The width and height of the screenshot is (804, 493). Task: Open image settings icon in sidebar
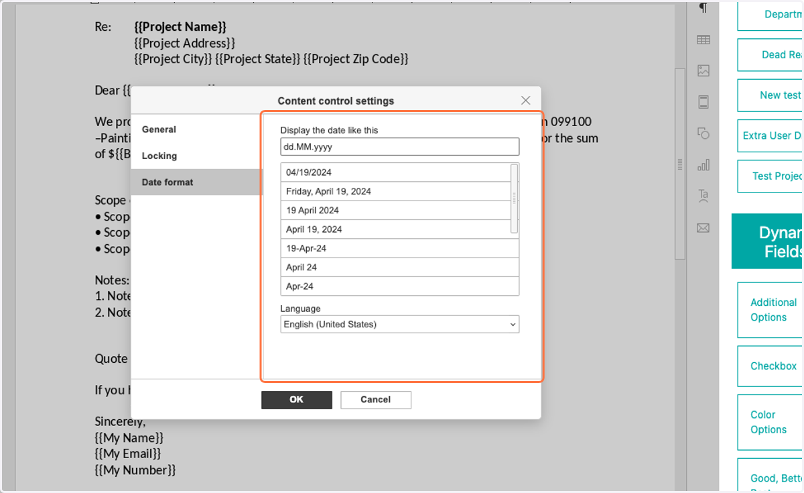click(x=703, y=70)
